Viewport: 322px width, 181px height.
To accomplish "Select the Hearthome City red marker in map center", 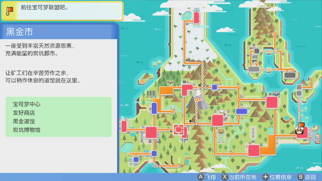I will 218,120.
